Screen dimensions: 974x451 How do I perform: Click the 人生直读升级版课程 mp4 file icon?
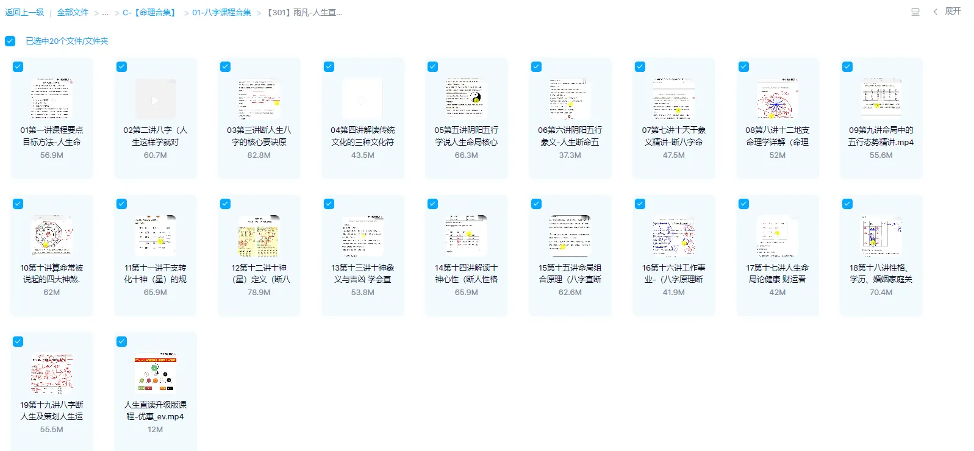click(155, 373)
